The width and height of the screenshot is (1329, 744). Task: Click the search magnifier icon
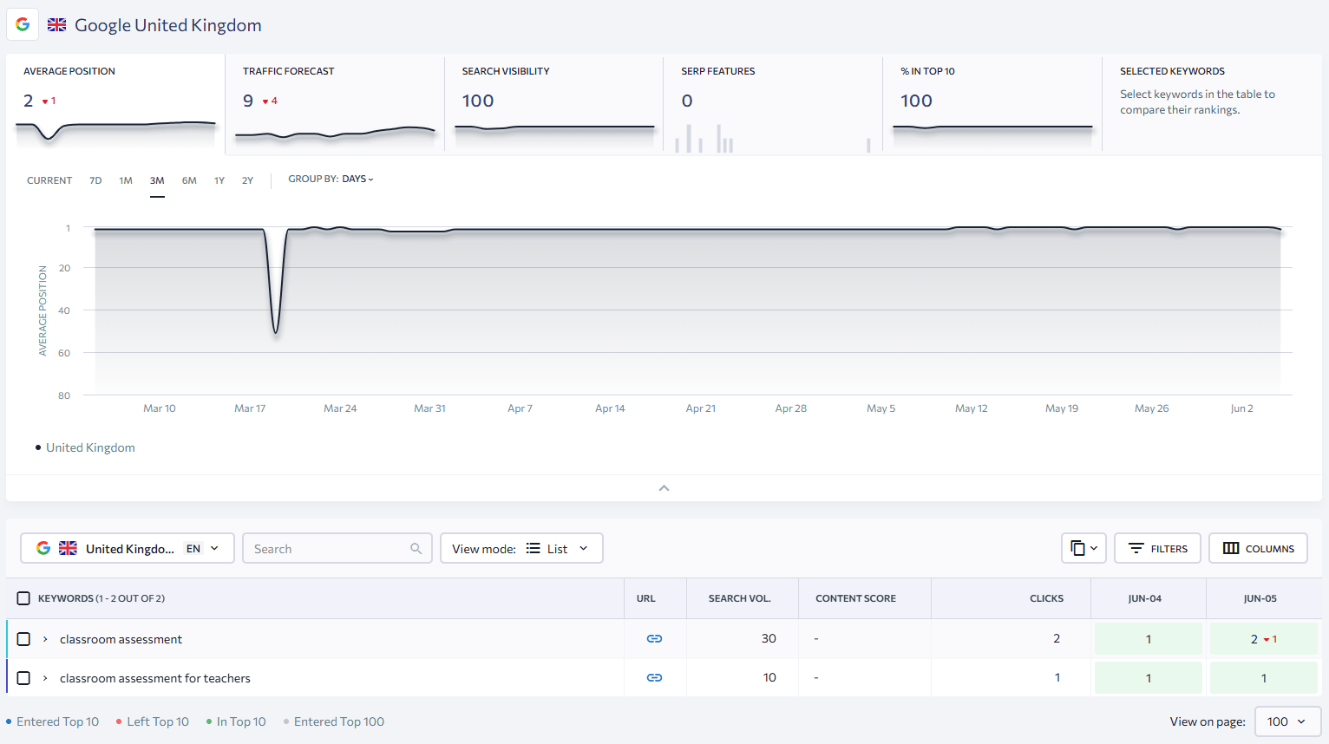pyautogui.click(x=416, y=549)
